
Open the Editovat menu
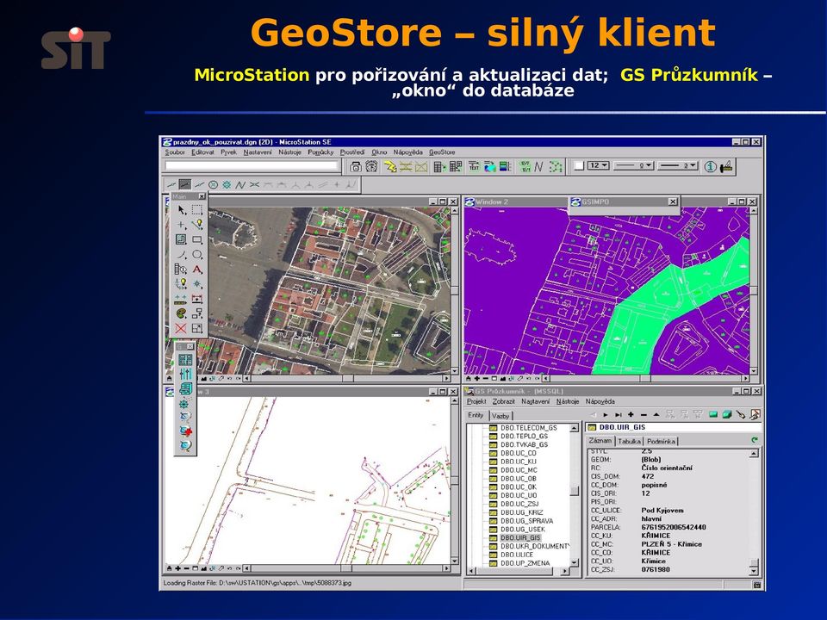coord(202,152)
